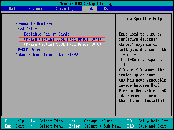Select VMware Virtual SCSI Hard Drive (0:1)

click(62, 39)
